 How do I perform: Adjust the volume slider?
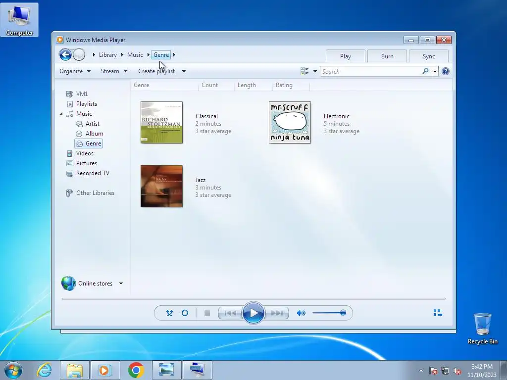329,313
